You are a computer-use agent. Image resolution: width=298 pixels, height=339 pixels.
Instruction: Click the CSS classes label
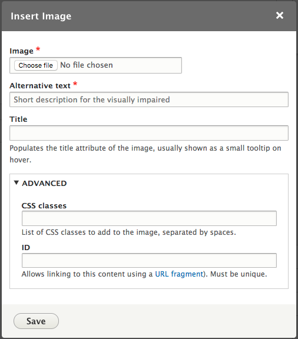44,205
